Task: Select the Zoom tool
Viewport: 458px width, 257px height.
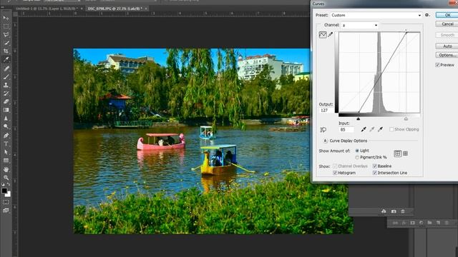Action: click(6, 178)
